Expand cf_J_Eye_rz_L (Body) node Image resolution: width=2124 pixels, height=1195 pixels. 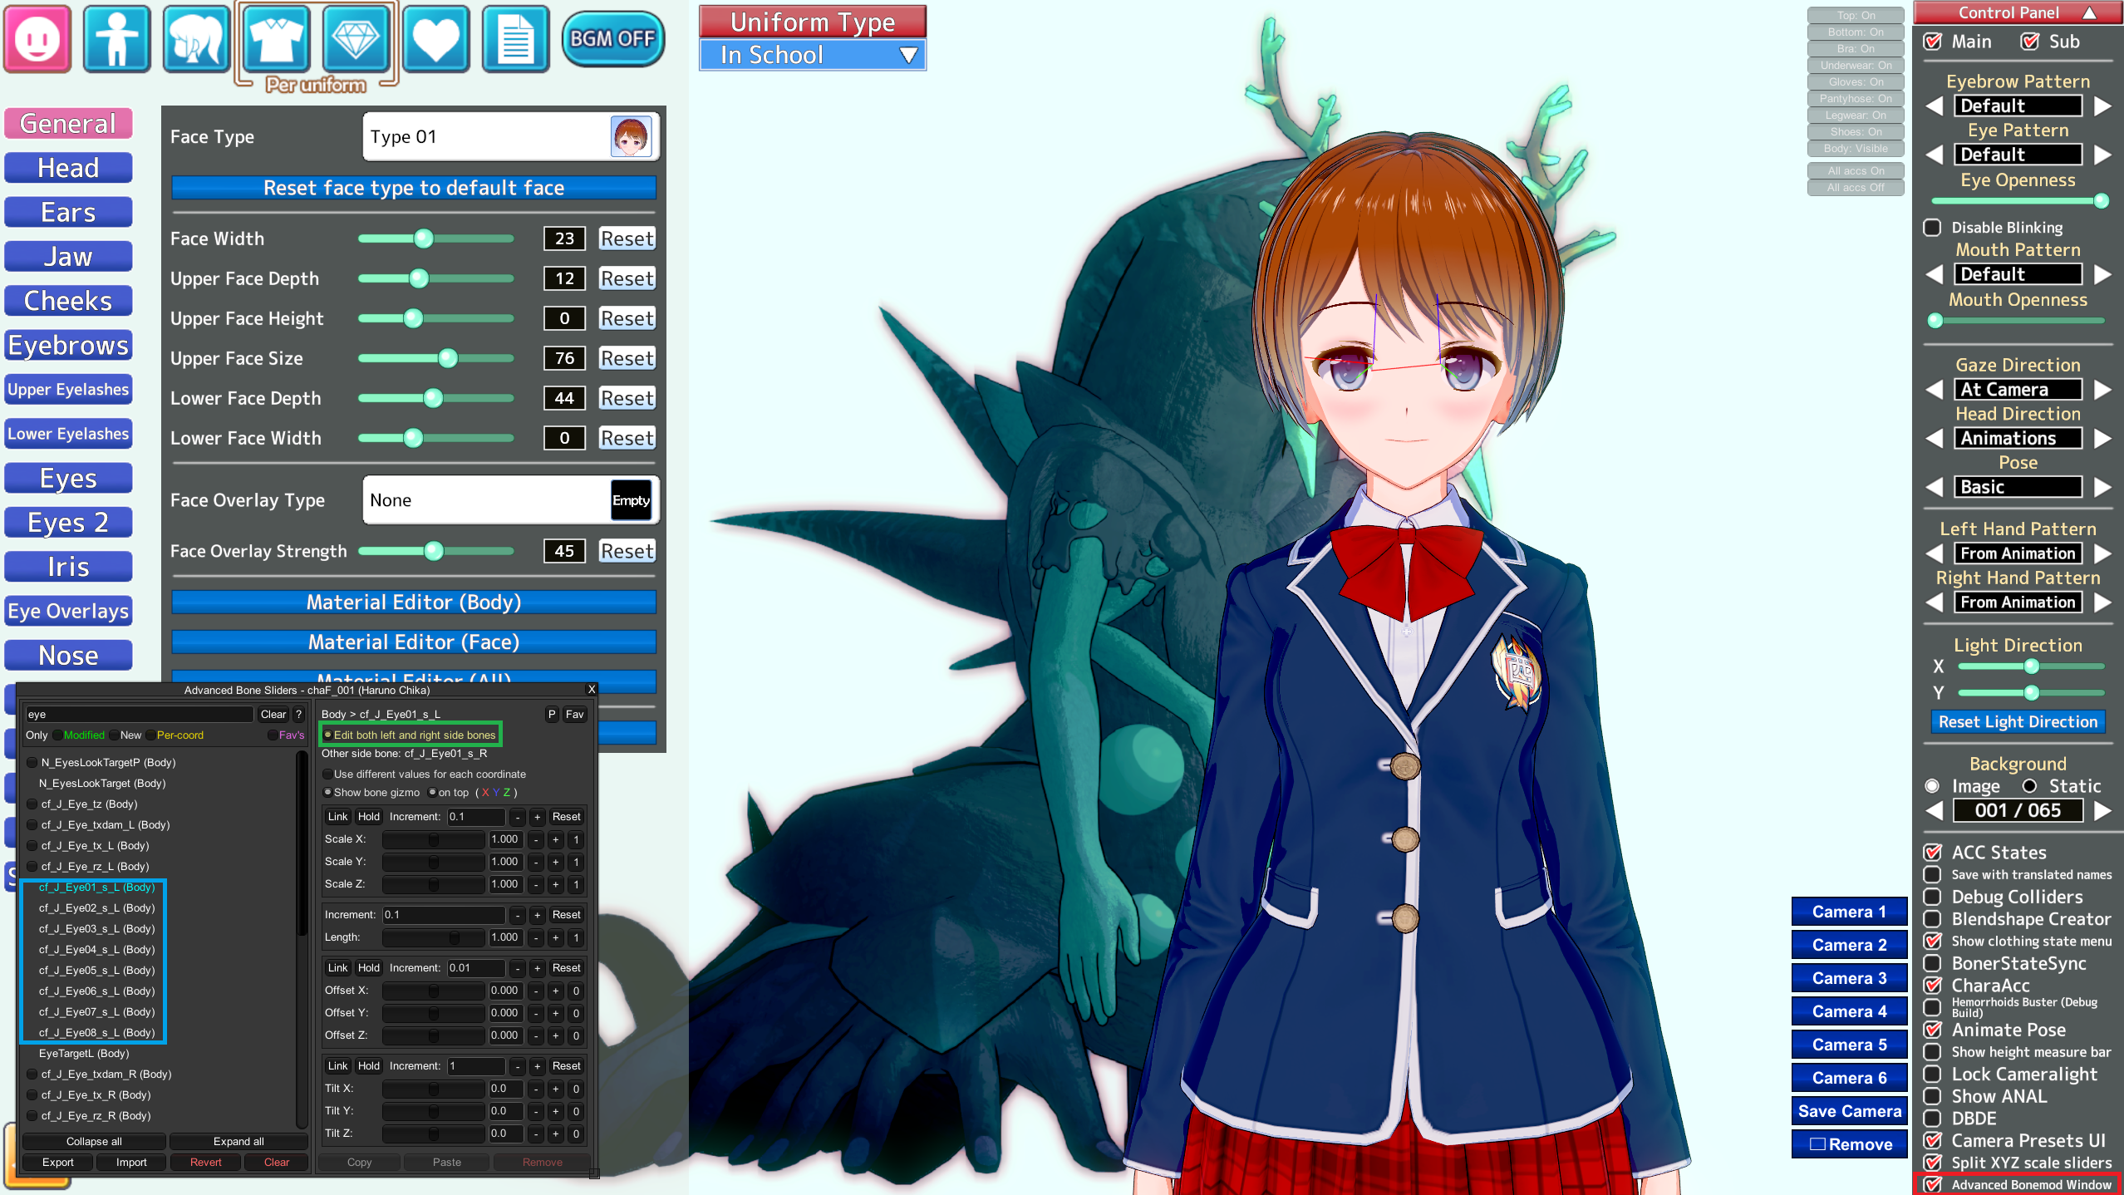point(32,866)
